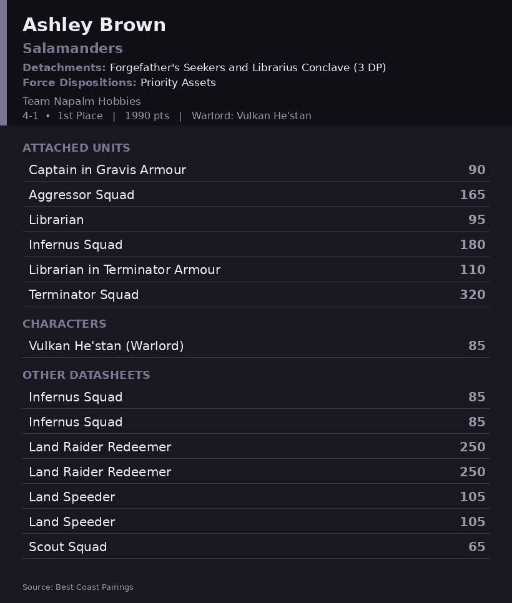Click Vulkan He'stan (Warlord) character entry

pos(256,346)
